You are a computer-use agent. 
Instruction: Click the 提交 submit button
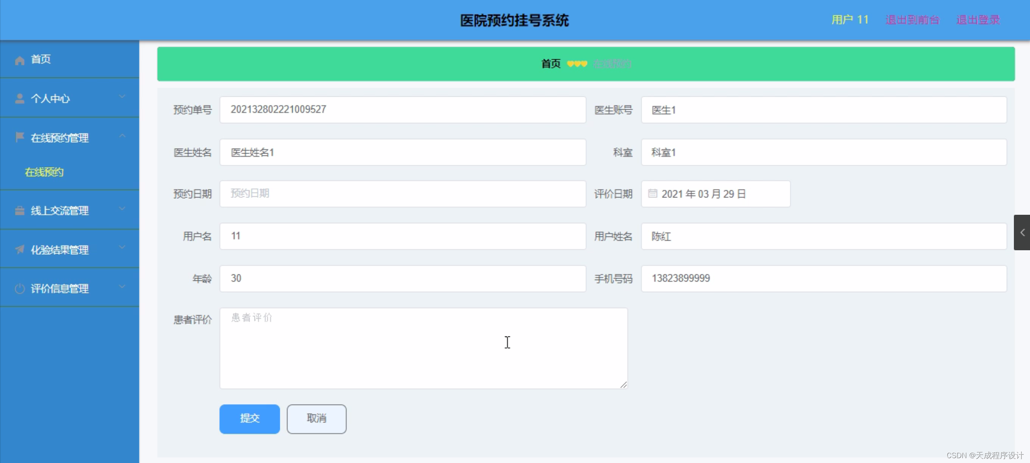click(249, 419)
